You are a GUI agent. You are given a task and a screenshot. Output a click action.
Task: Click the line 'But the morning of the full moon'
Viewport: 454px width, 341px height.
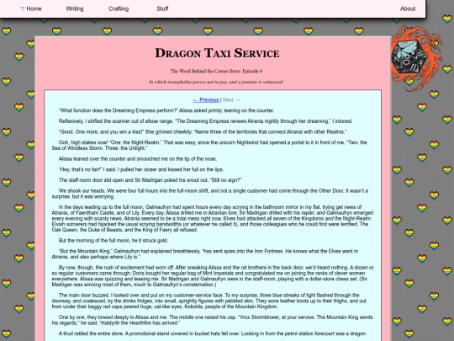click(x=113, y=240)
